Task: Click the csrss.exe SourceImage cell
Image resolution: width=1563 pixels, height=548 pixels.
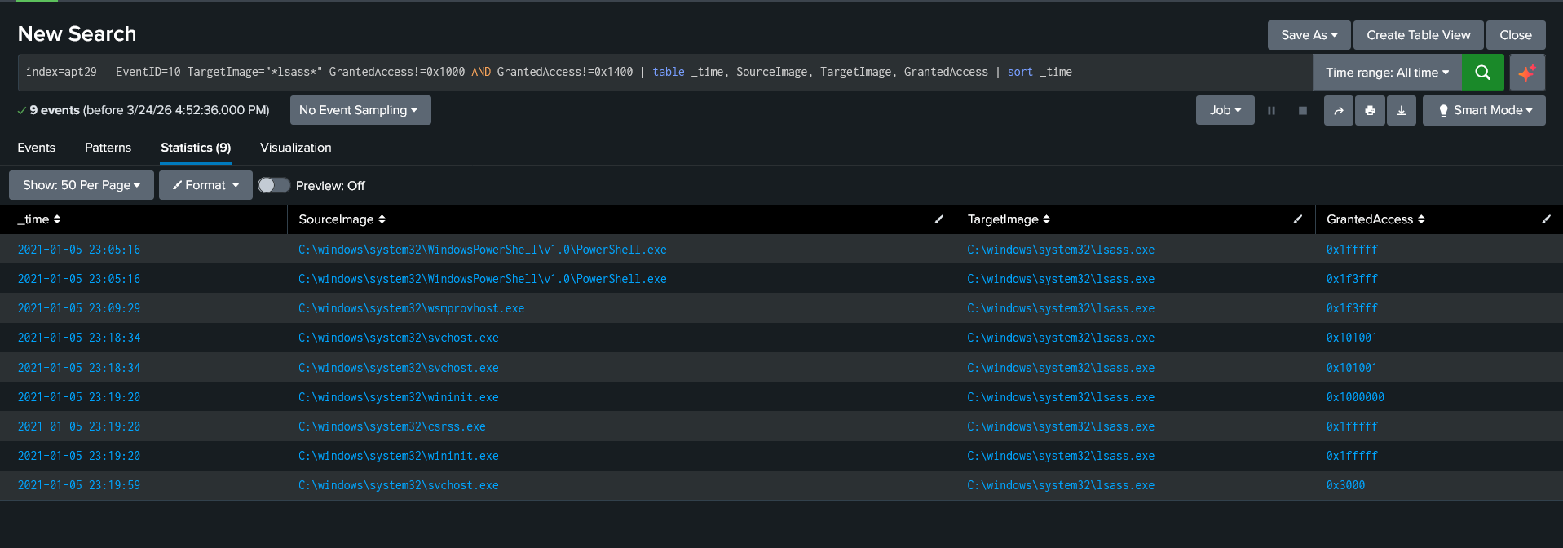Action: coord(391,426)
